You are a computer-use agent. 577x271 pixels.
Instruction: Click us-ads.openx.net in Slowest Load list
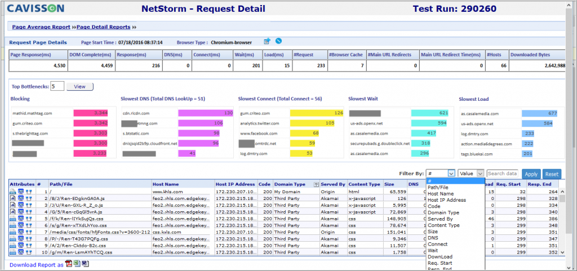pos(477,124)
